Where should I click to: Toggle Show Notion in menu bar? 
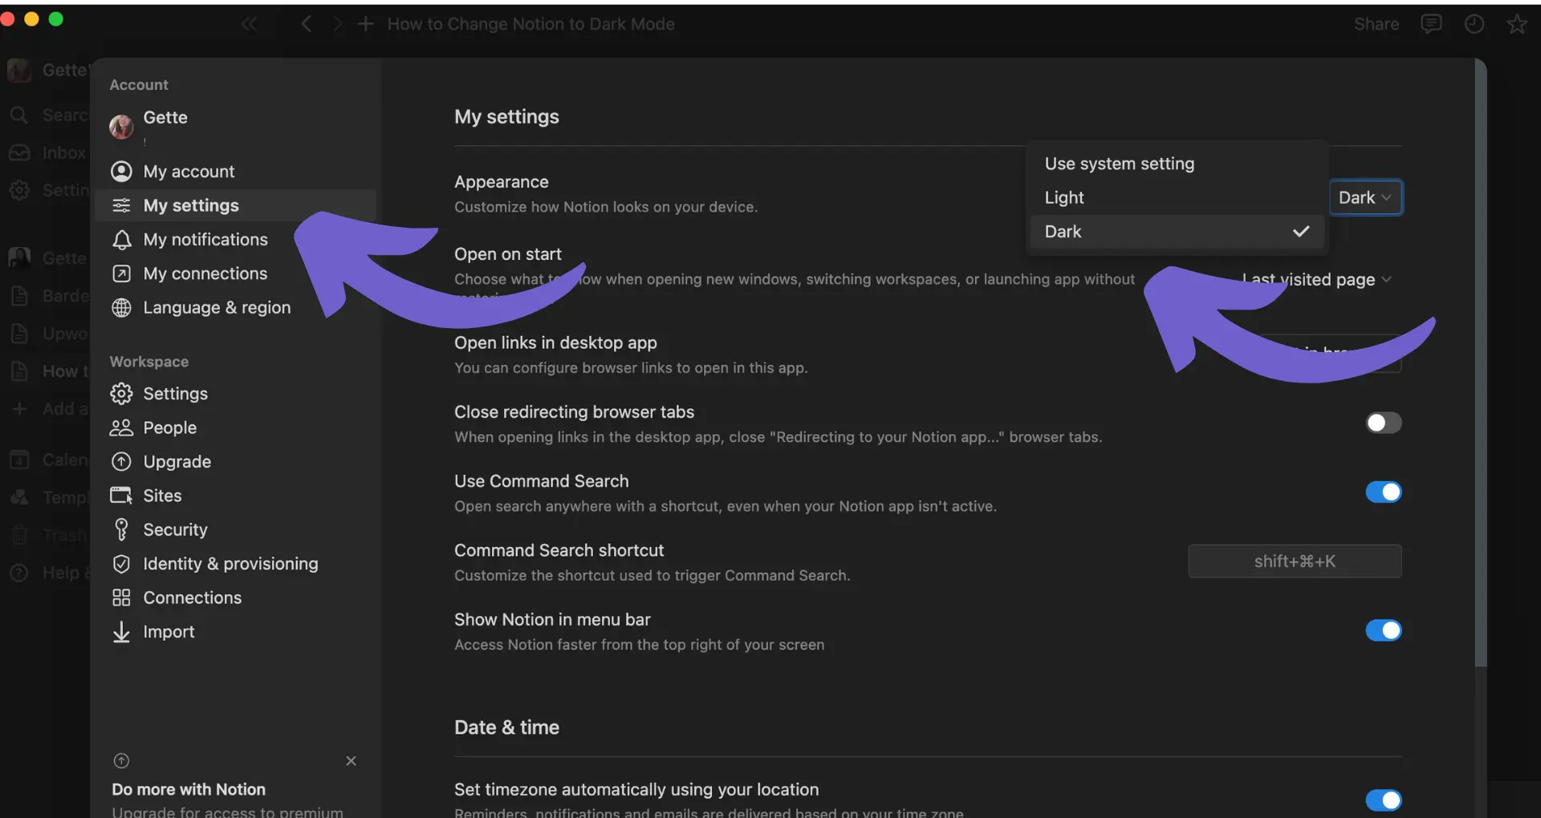tap(1384, 630)
